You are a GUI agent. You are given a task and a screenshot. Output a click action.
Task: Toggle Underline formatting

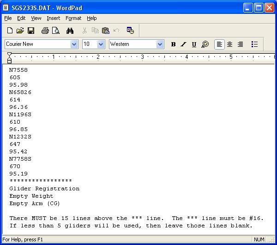point(194,44)
